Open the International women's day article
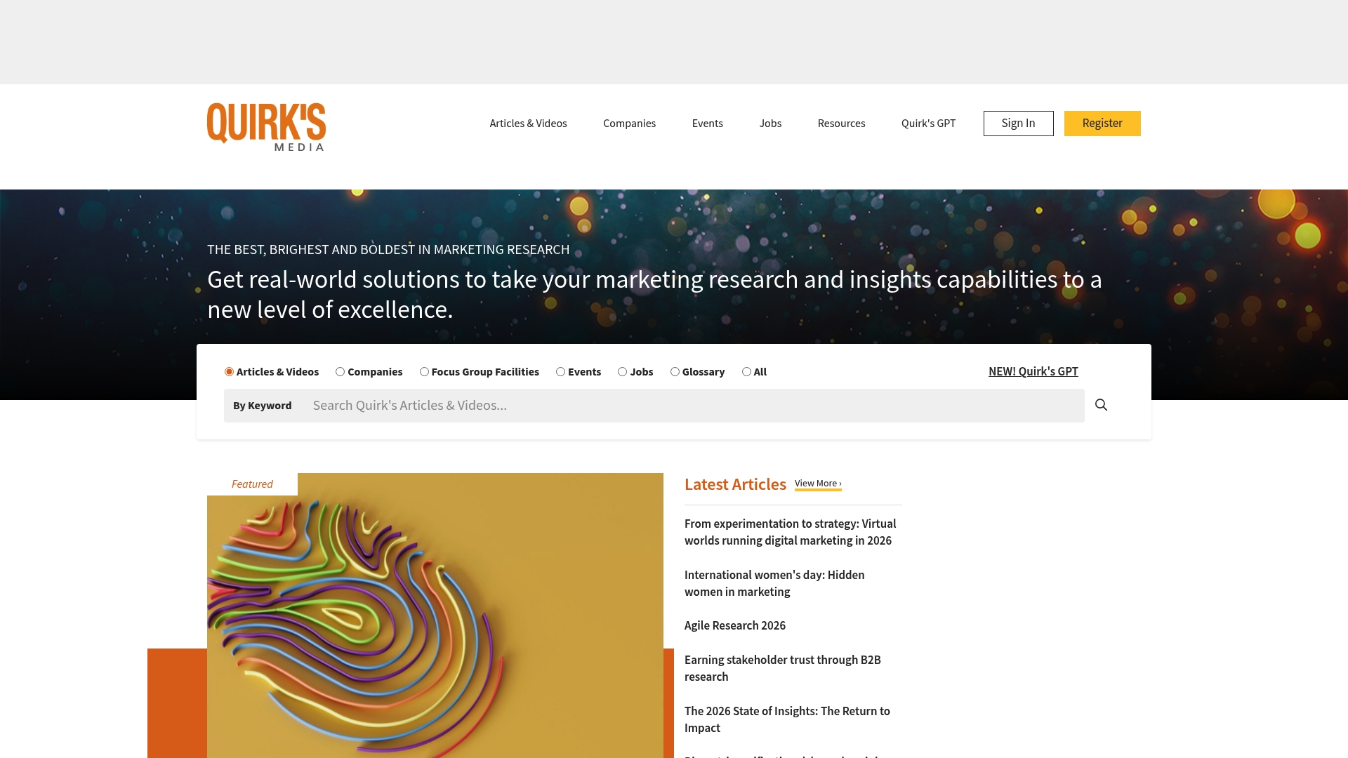Image resolution: width=1348 pixels, height=758 pixels. coord(774,583)
